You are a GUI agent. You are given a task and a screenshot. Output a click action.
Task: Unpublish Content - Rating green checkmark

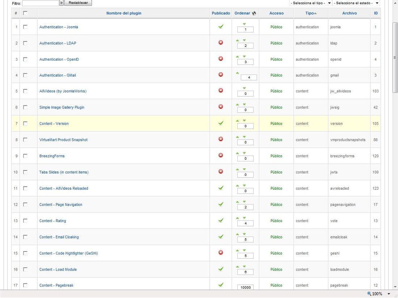(221, 220)
